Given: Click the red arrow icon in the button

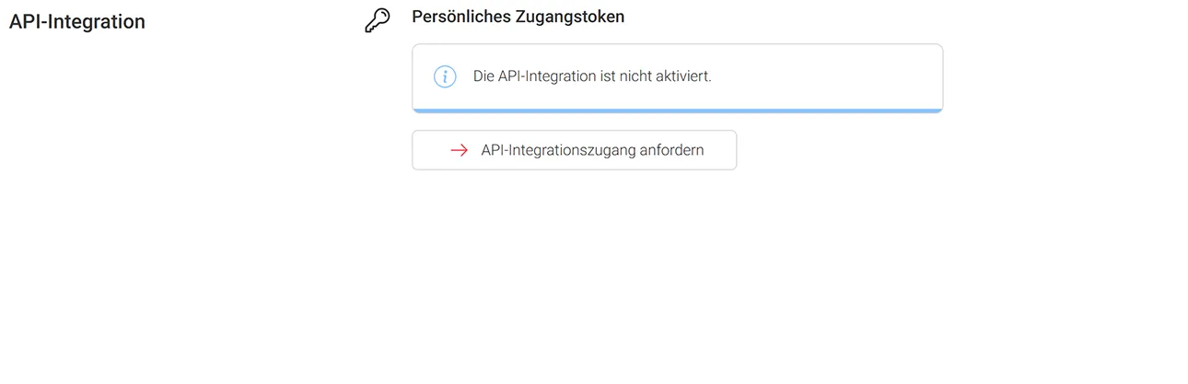Looking at the screenshot, I should pos(459,150).
